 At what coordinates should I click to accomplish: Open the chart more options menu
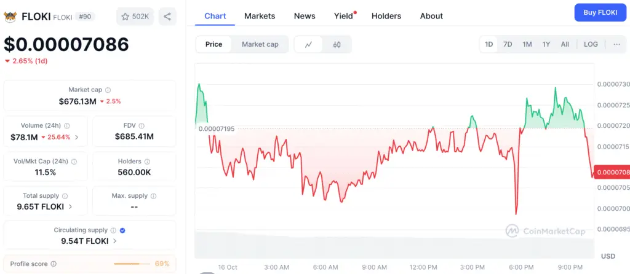tap(616, 44)
